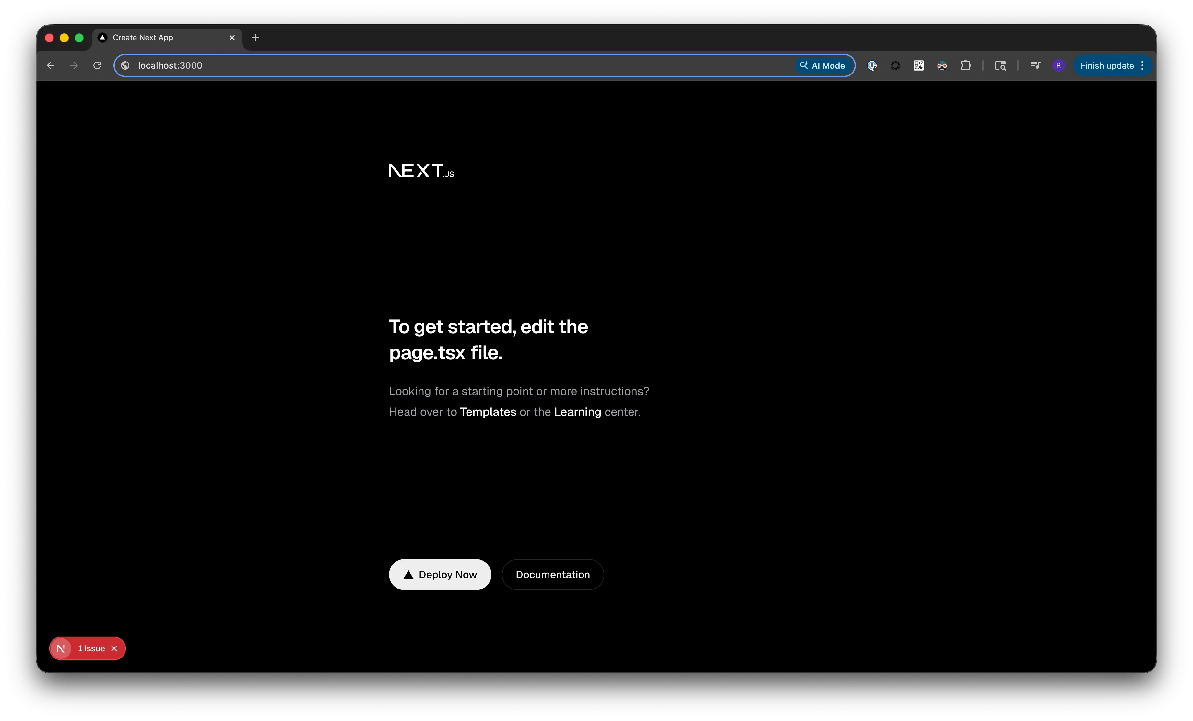Go back using the browser back arrow
The image size is (1193, 721).
[x=50, y=65]
